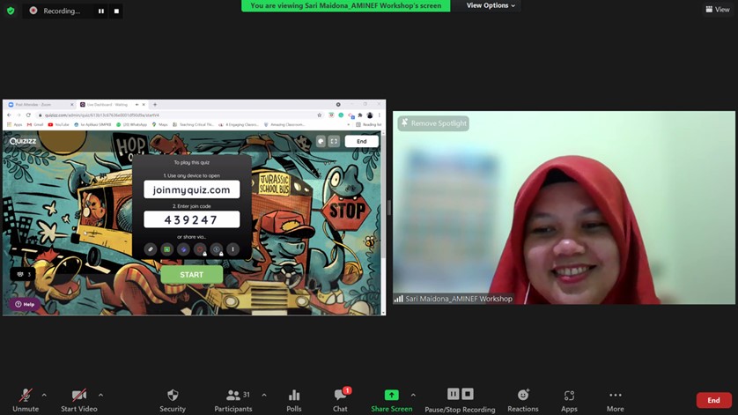Click the START button in Quizizz
The image size is (738, 415).
[x=192, y=275]
